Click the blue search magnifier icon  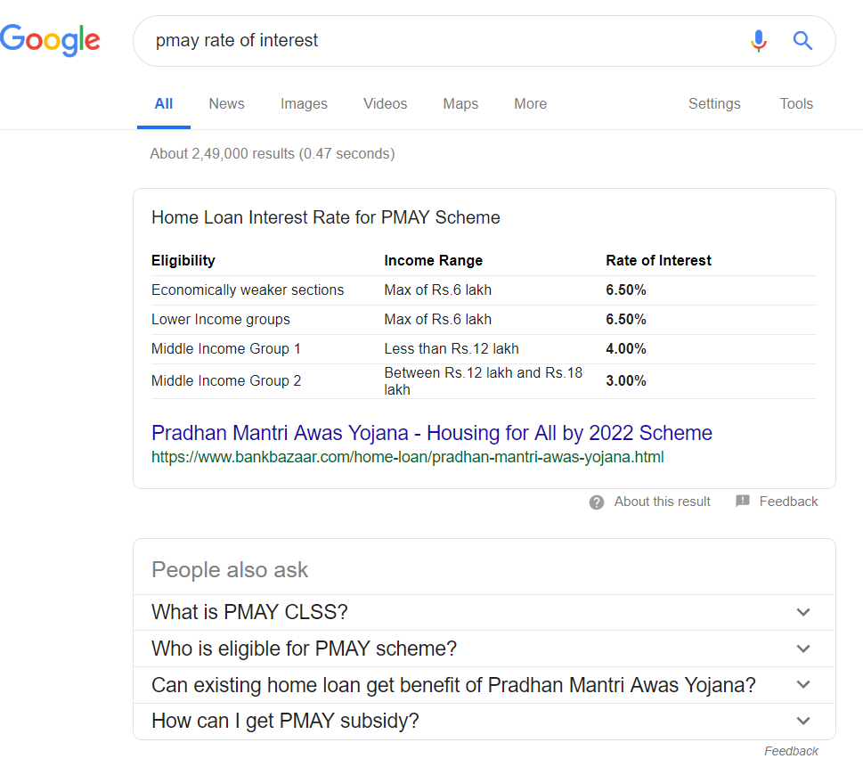[802, 41]
